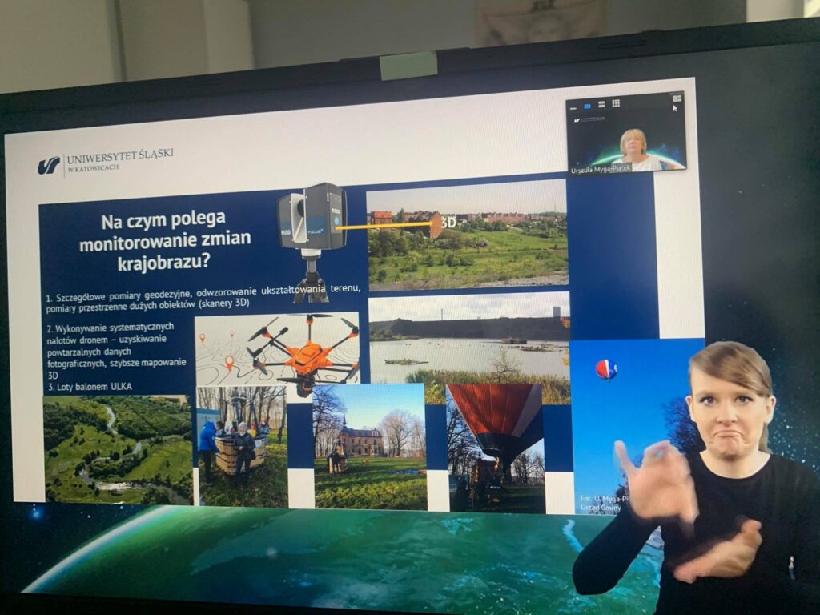
Task: Click the "3D" label on the landscape photo
Action: (x=448, y=223)
